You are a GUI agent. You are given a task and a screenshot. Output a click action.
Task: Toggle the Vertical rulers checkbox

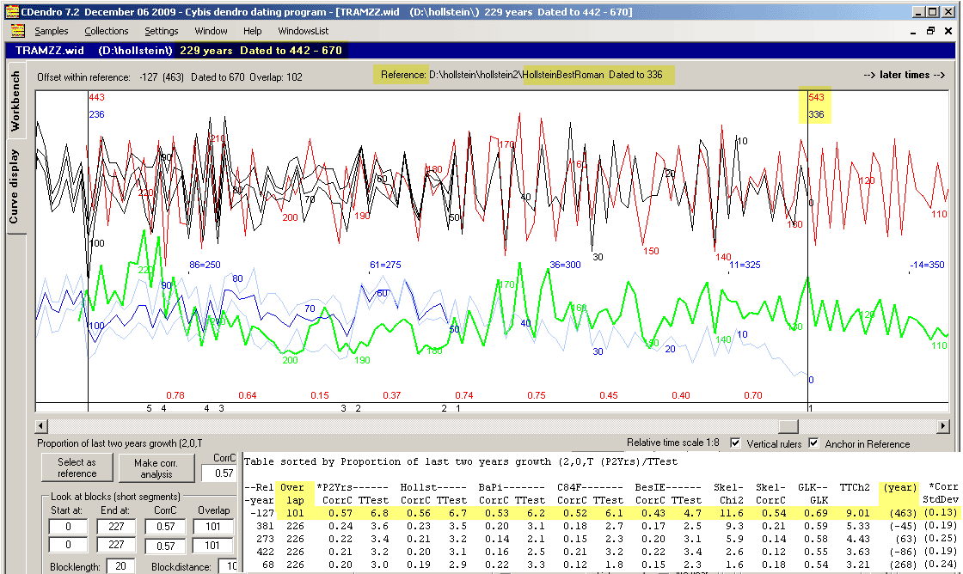(x=735, y=443)
